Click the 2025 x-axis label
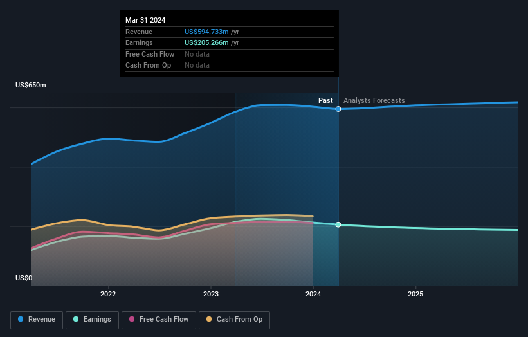This screenshot has width=528, height=337. (x=415, y=295)
